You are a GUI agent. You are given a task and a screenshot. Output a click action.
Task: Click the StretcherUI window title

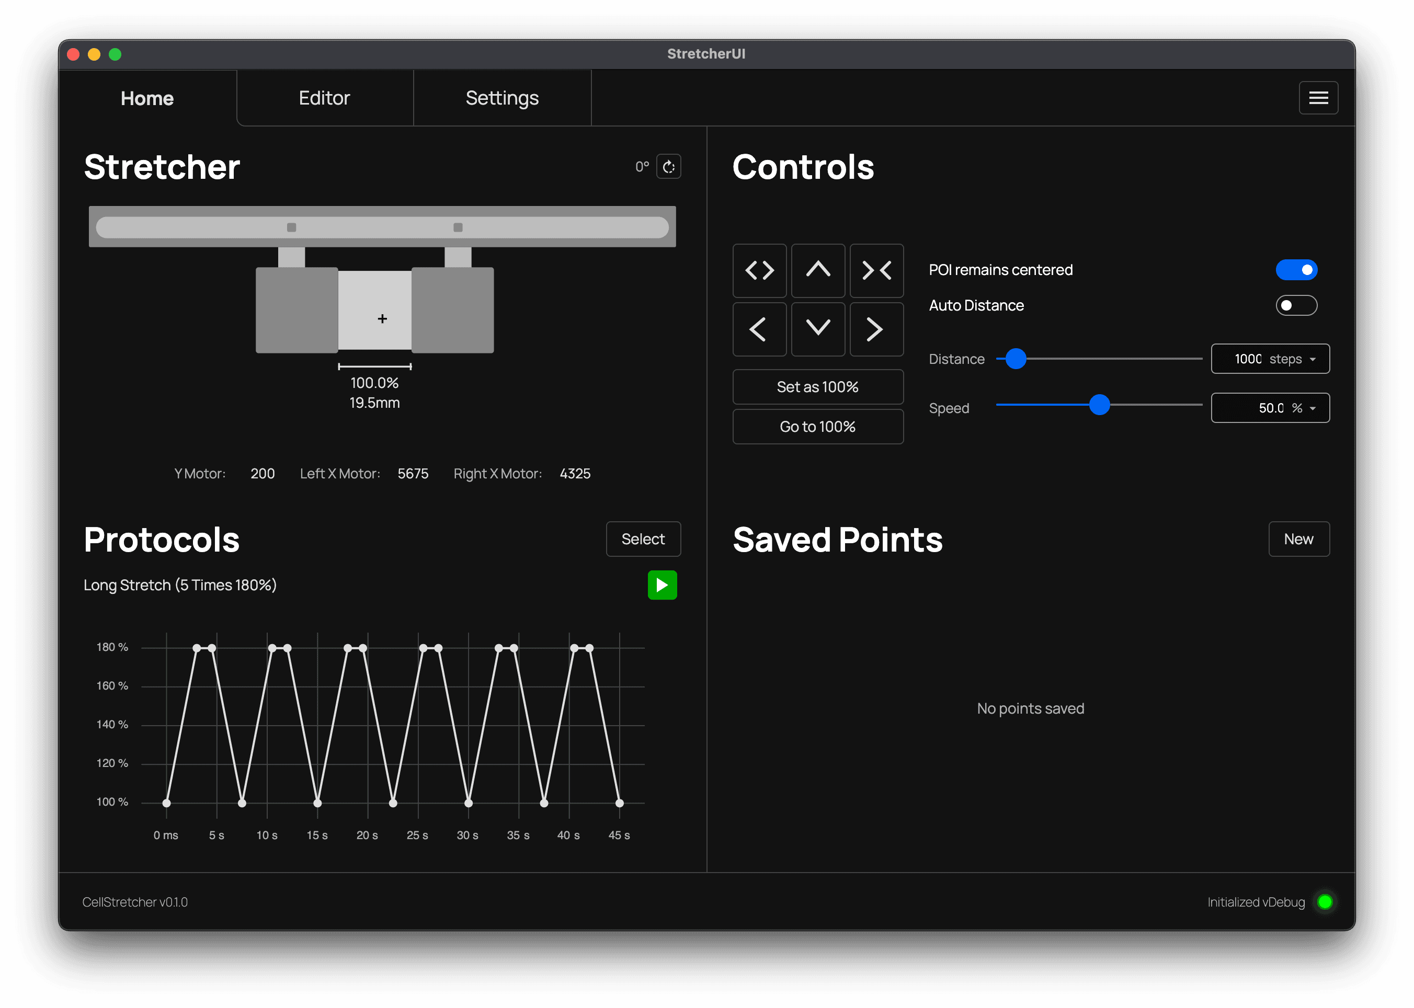tap(706, 54)
